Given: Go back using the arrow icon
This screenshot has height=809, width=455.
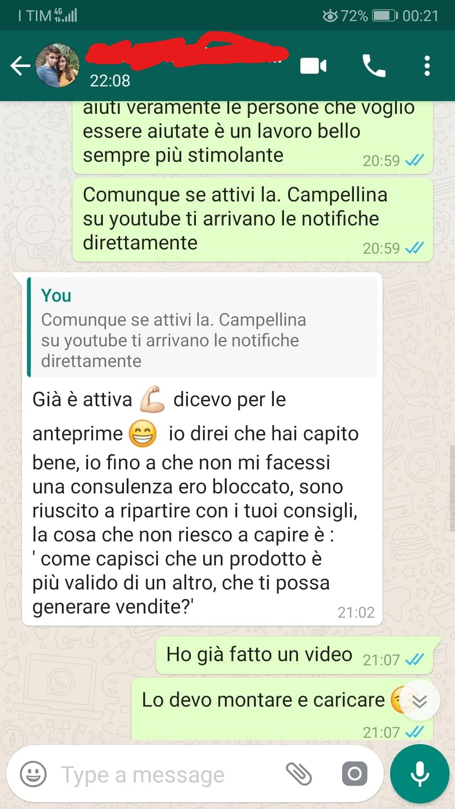Looking at the screenshot, I should (x=20, y=66).
